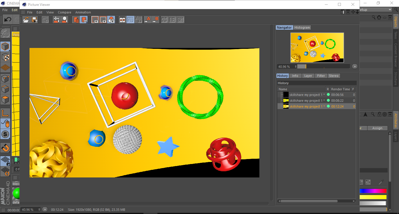Screen dimensions: 399x214
Task: Open the Picture Viewer Edit menu
Action: pos(39,12)
